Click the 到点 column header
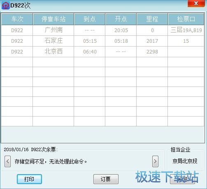 [90, 19]
